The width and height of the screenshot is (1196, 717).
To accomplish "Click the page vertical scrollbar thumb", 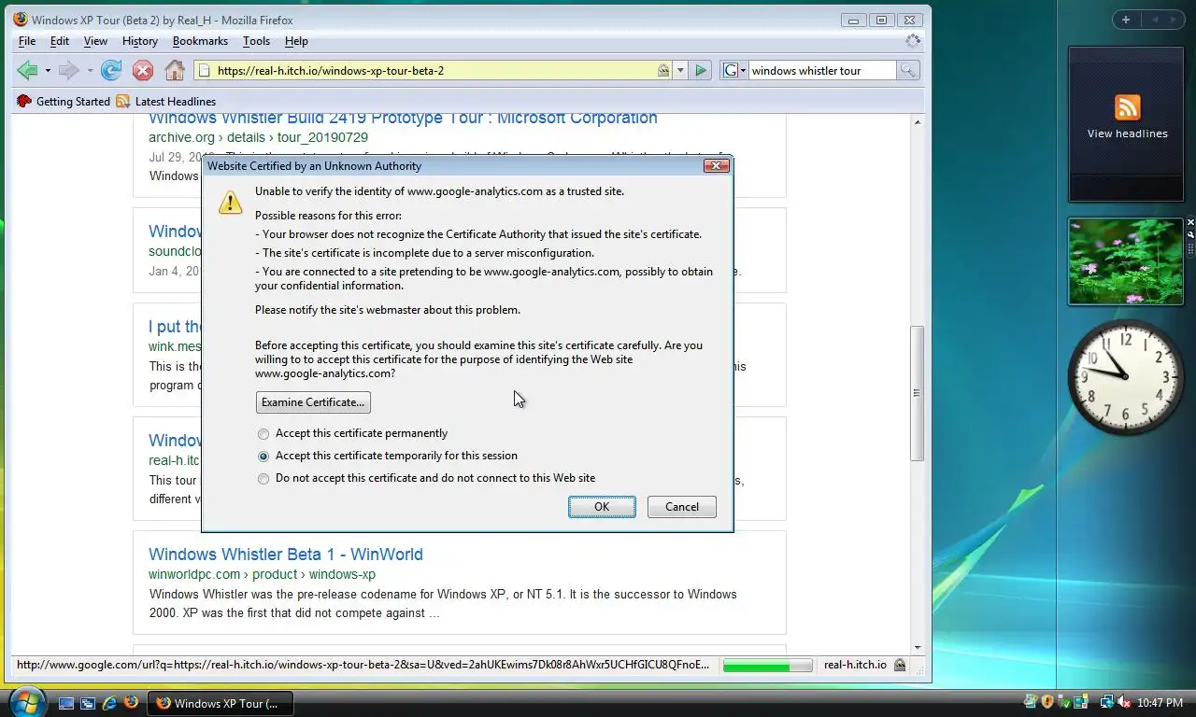I will coord(918,393).
